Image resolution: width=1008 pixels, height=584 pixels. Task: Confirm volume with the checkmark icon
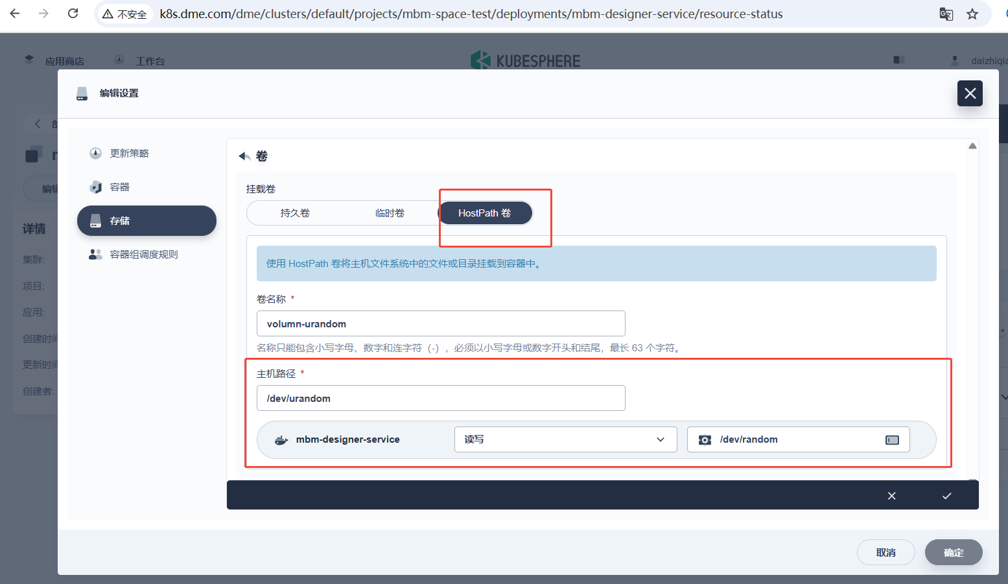coord(946,496)
